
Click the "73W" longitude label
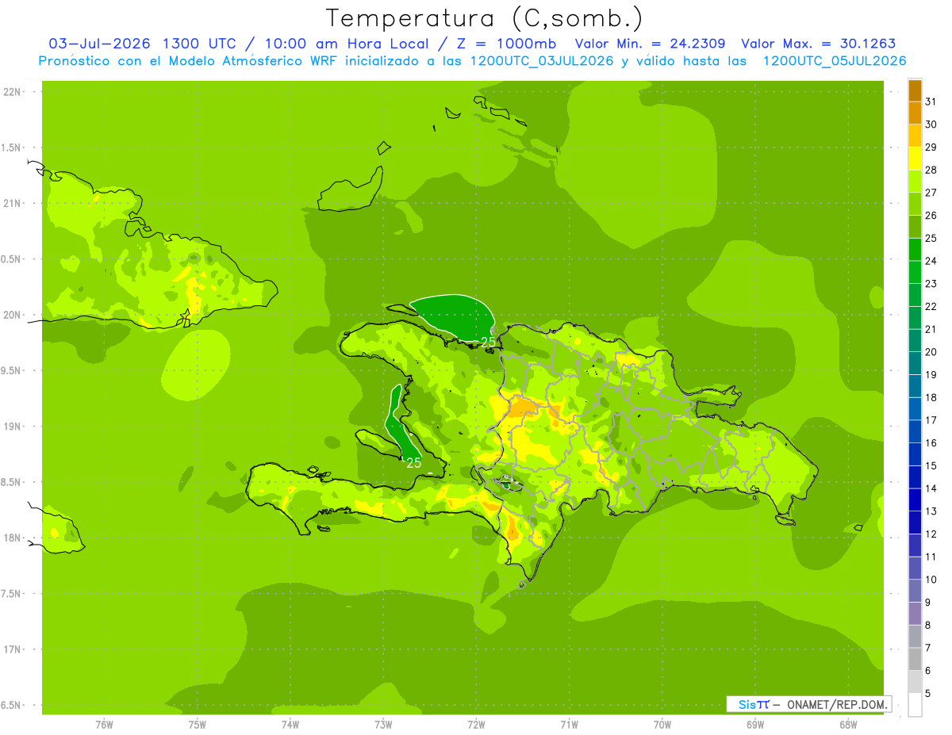383,725
